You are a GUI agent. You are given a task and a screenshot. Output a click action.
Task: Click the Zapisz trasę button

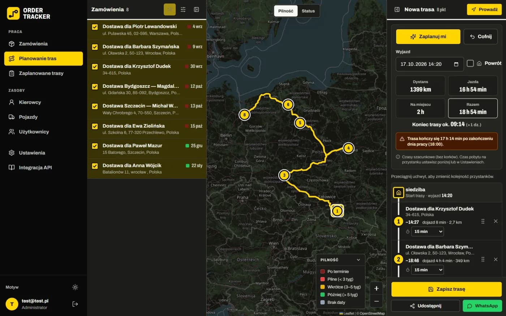[x=446, y=289]
